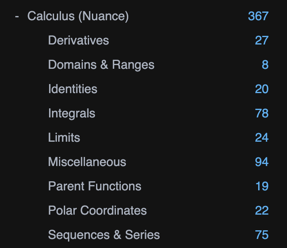Open the Calculus (Nuance) deck
This screenshot has height=248, width=287.
coord(78,16)
